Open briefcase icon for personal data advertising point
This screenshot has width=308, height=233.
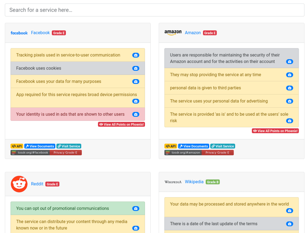[x=290, y=101]
